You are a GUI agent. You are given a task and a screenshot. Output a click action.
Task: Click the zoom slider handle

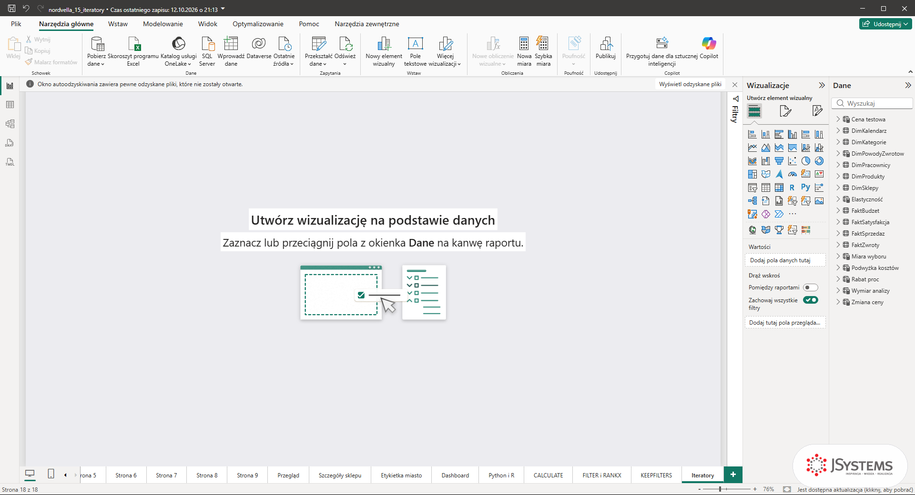pyautogui.click(x=720, y=489)
